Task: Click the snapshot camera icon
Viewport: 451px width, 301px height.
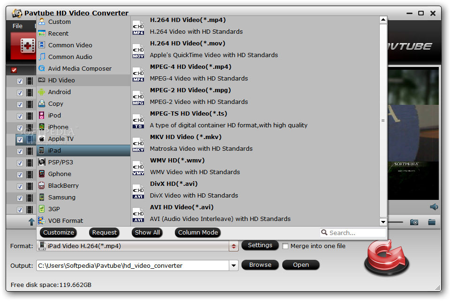Action: click(414, 222)
